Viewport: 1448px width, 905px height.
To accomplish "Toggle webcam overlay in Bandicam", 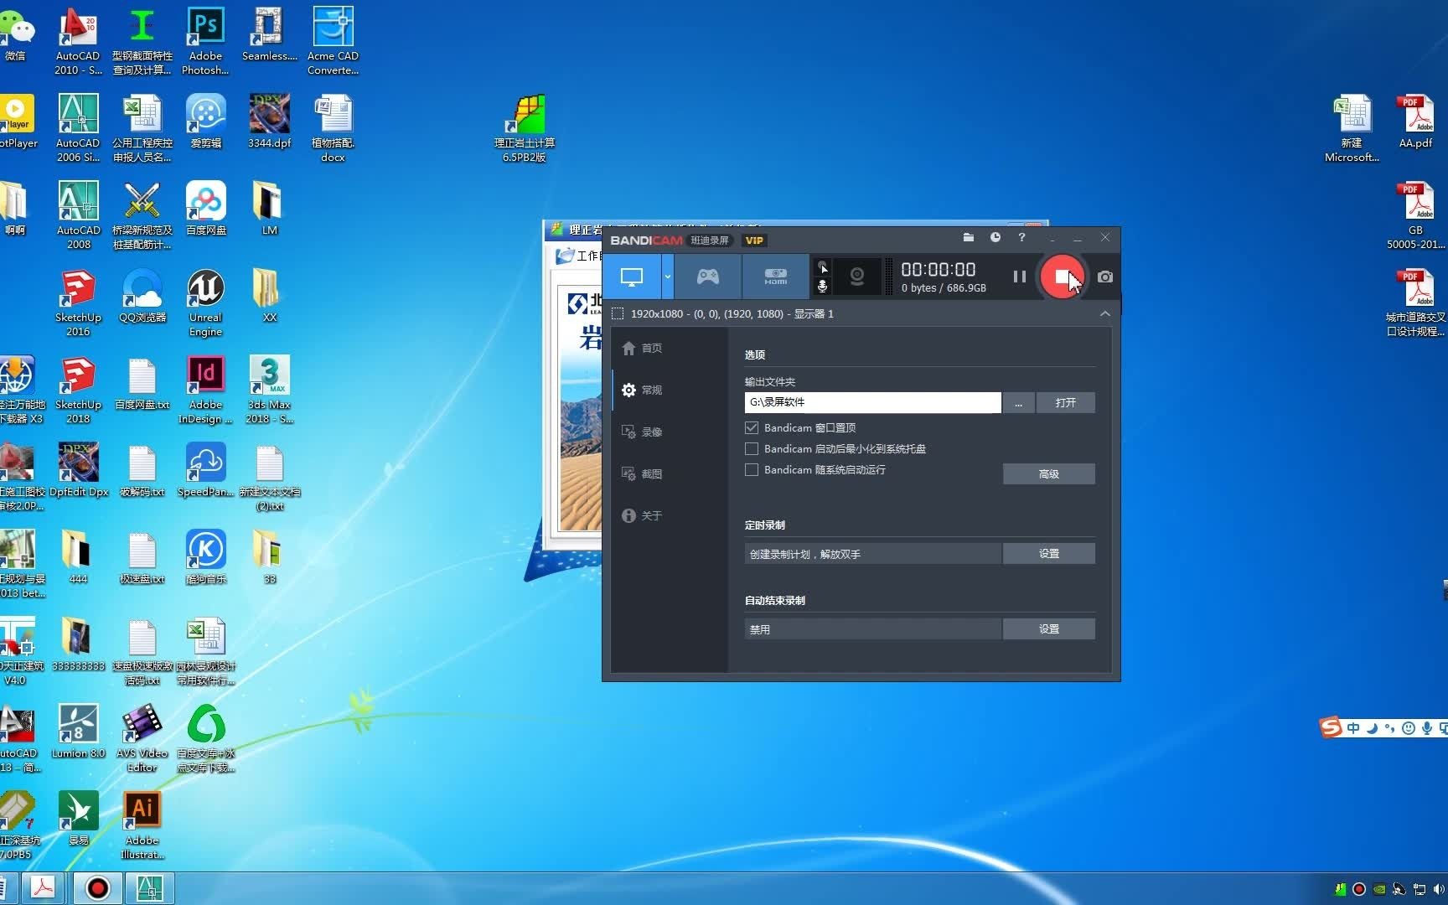I will (857, 277).
